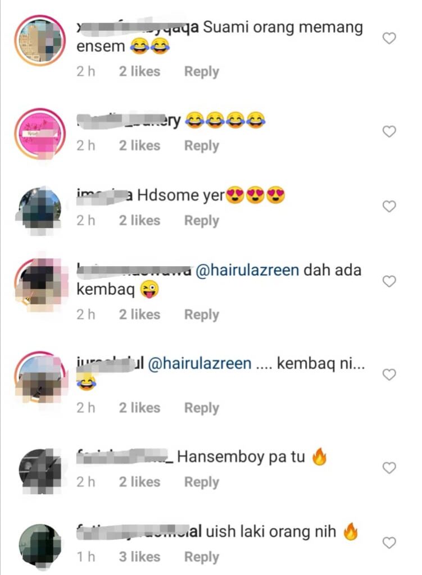View '2 likes' on 'Hdsome yer' comment

[139, 220]
